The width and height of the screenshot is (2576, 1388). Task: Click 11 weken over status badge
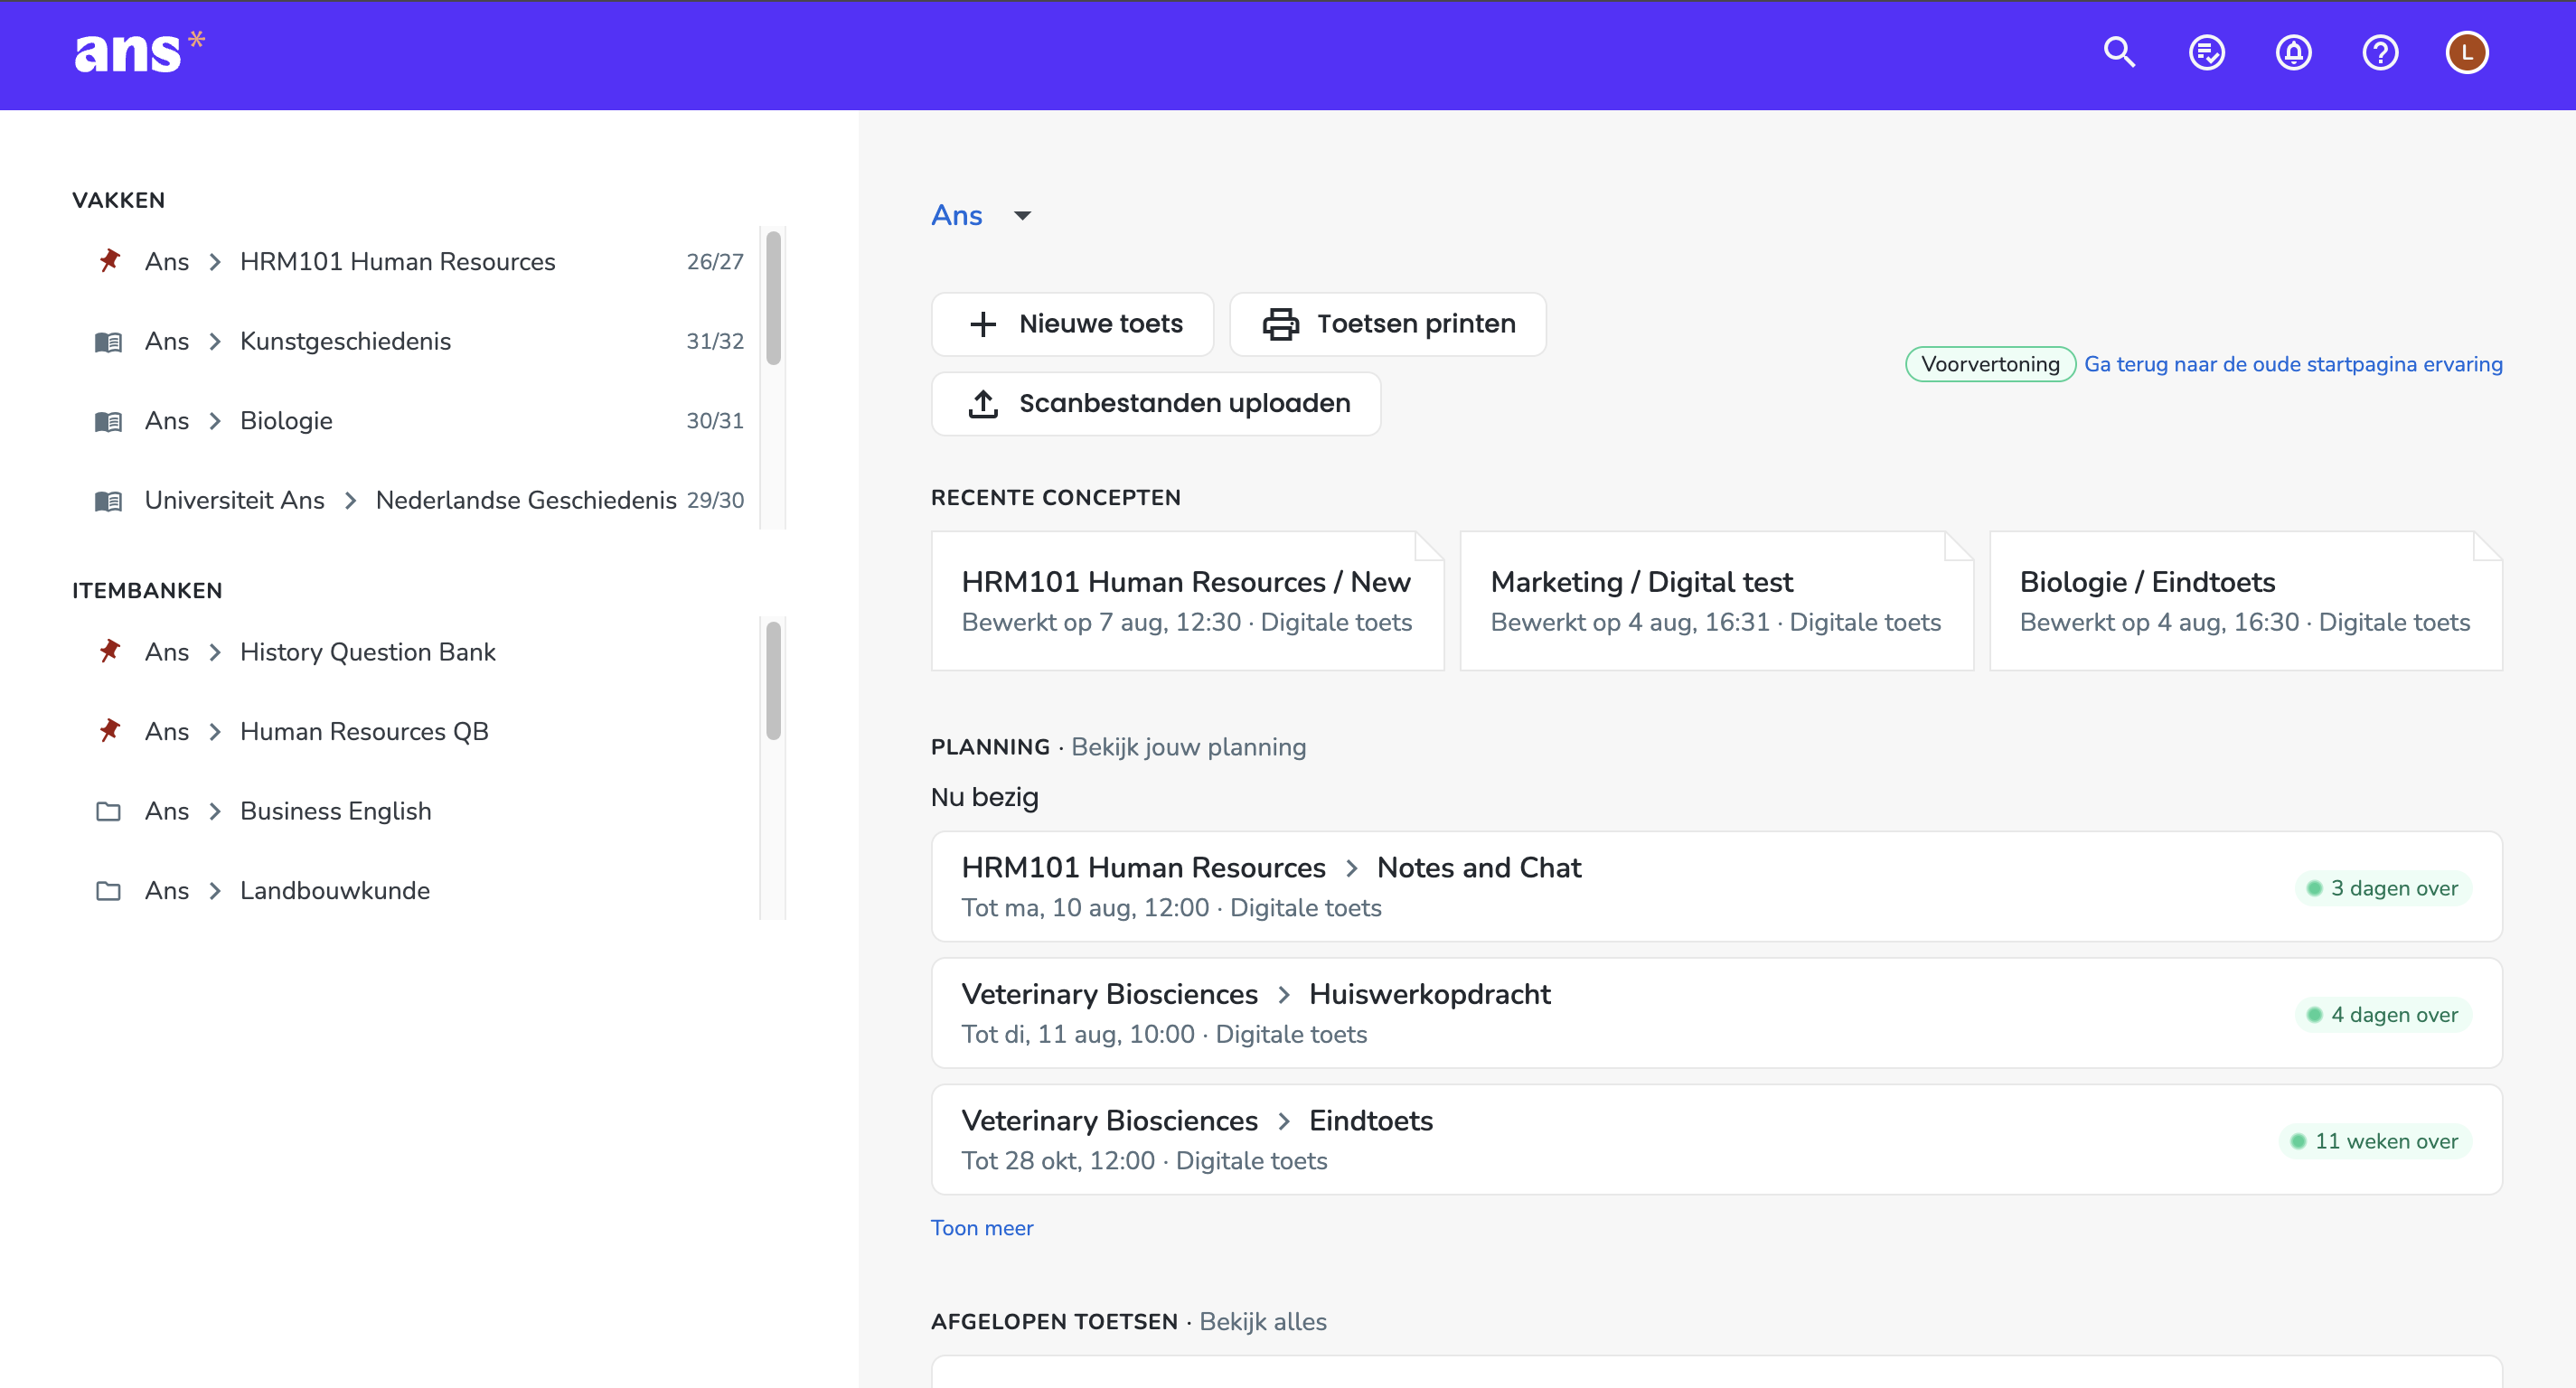(2375, 1141)
